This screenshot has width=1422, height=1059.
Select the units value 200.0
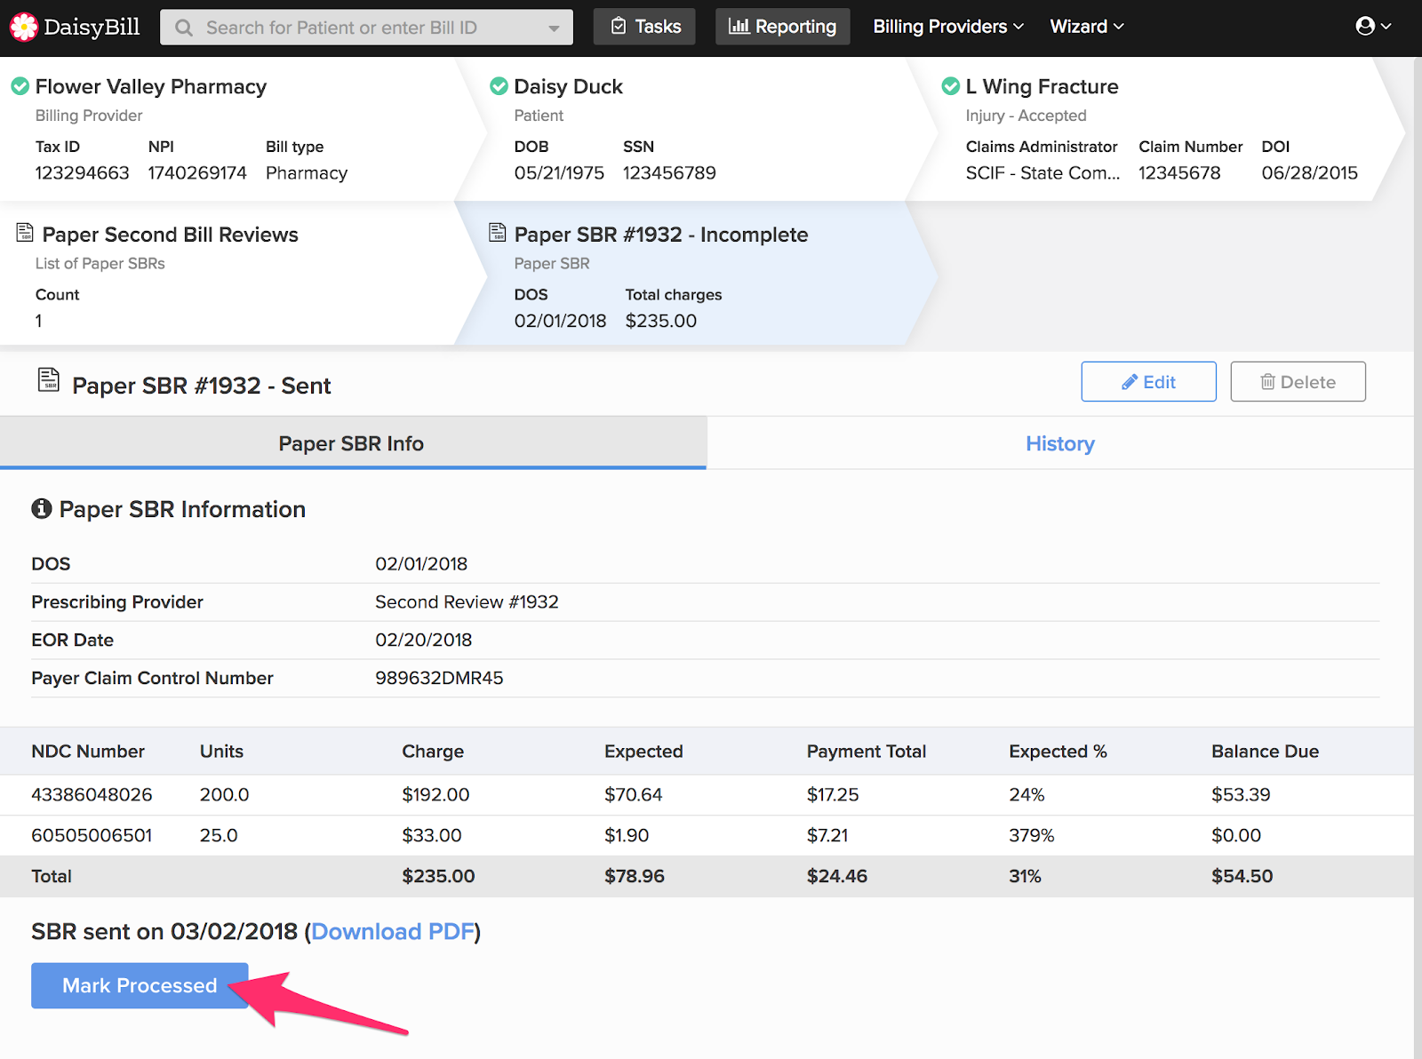[224, 794]
